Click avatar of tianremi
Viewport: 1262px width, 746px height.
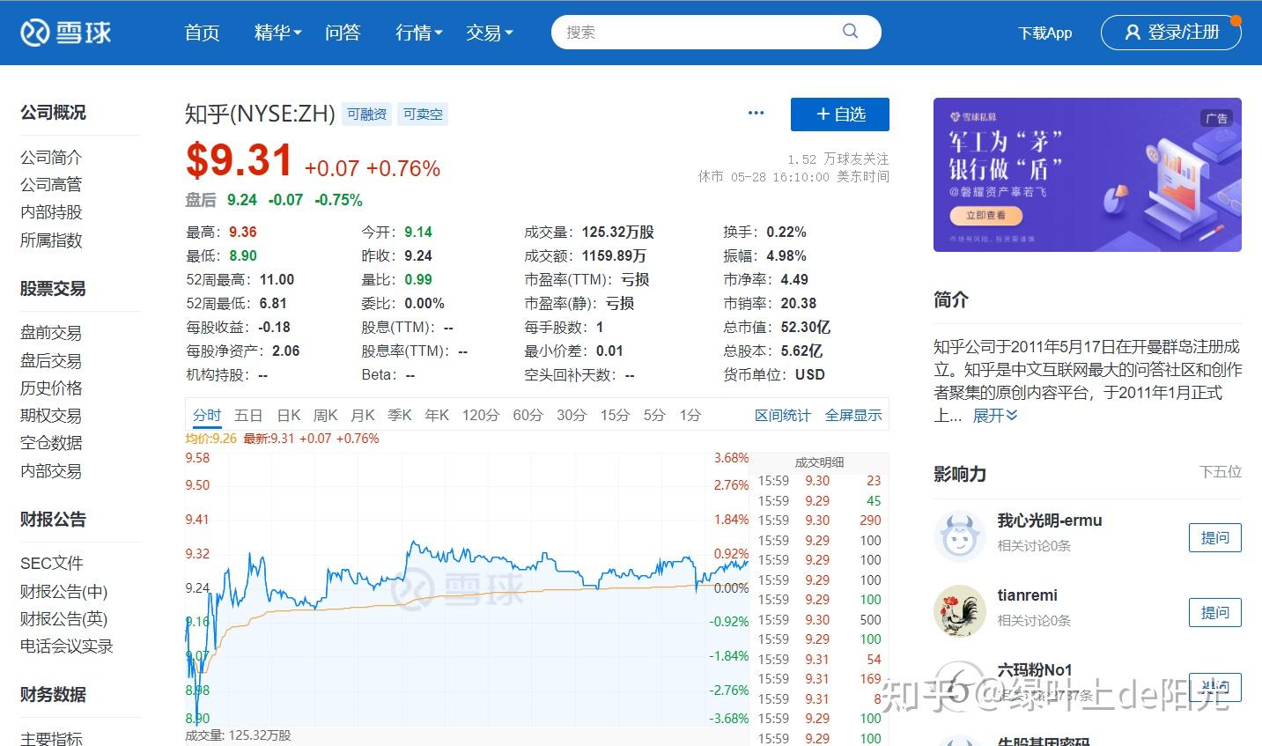pos(959,611)
